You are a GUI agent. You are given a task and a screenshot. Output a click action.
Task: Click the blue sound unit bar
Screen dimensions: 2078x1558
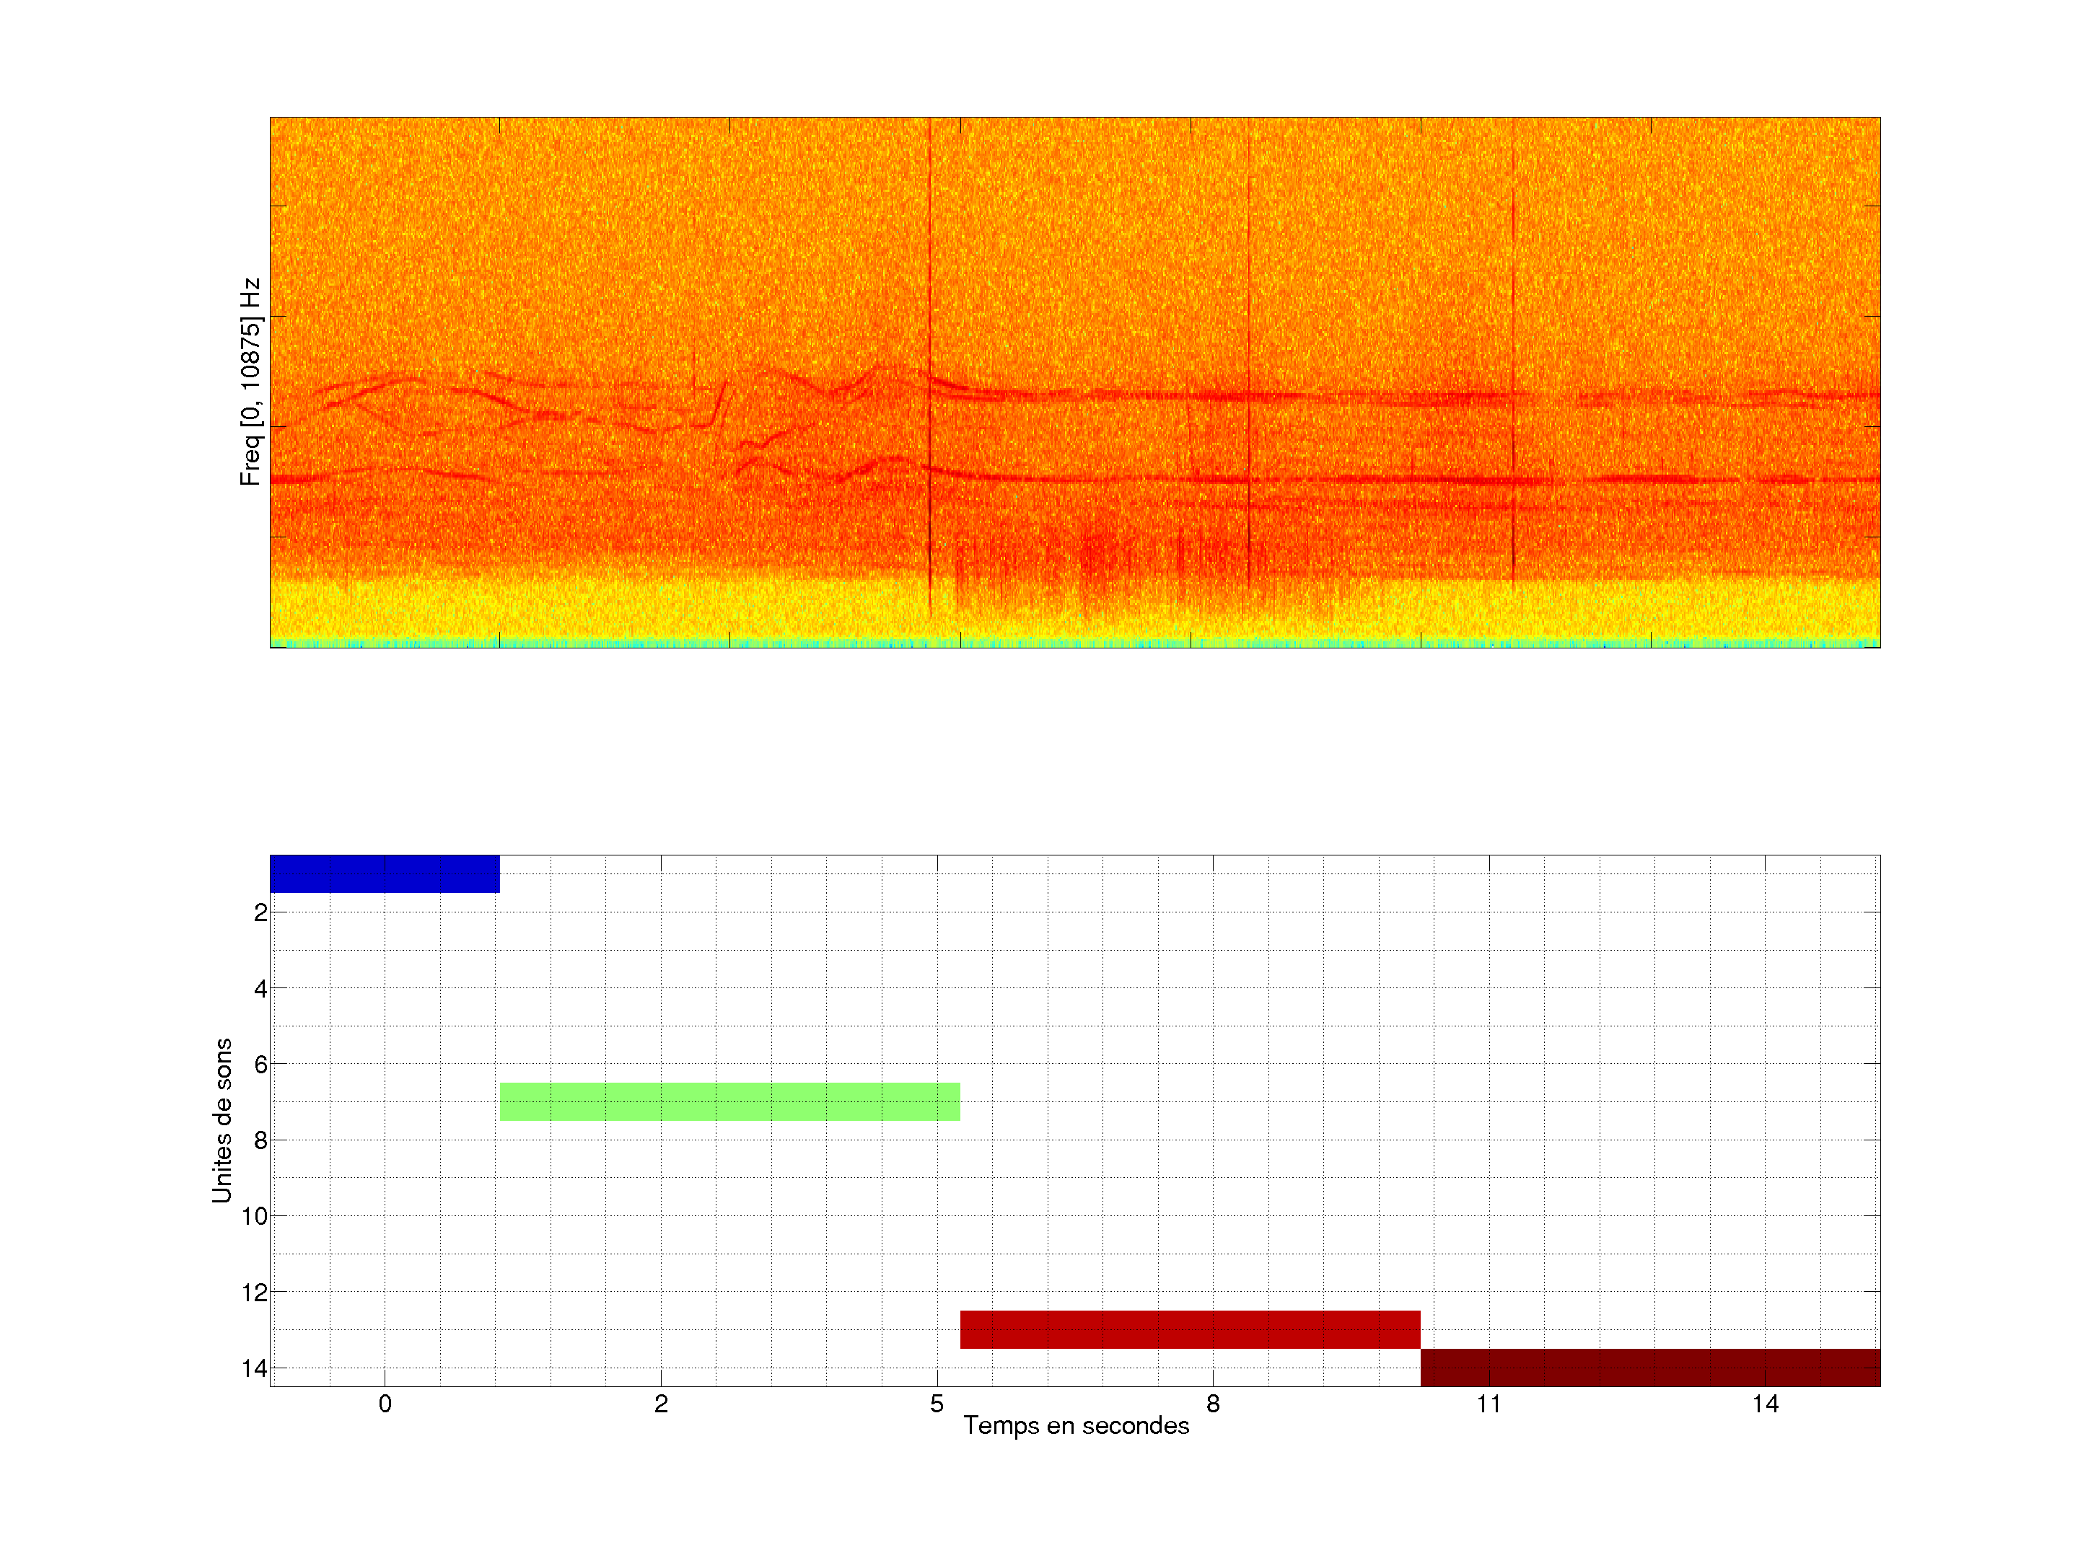385,873
